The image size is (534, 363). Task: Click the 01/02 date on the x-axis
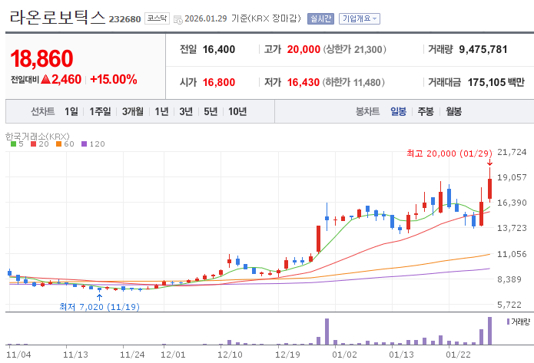pyautogui.click(x=345, y=355)
